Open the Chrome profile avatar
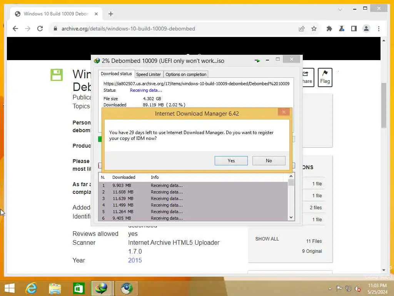This screenshot has width=394, height=296. [x=366, y=29]
